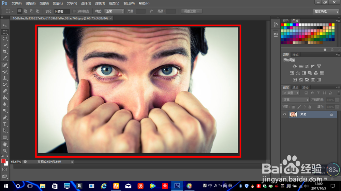Hide the 背景 layer with eye icon
Viewport: 341px width, 191px height.
click(284, 115)
